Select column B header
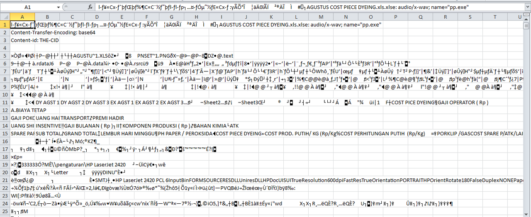Viewport: 531px width, 217px height. [47, 17]
